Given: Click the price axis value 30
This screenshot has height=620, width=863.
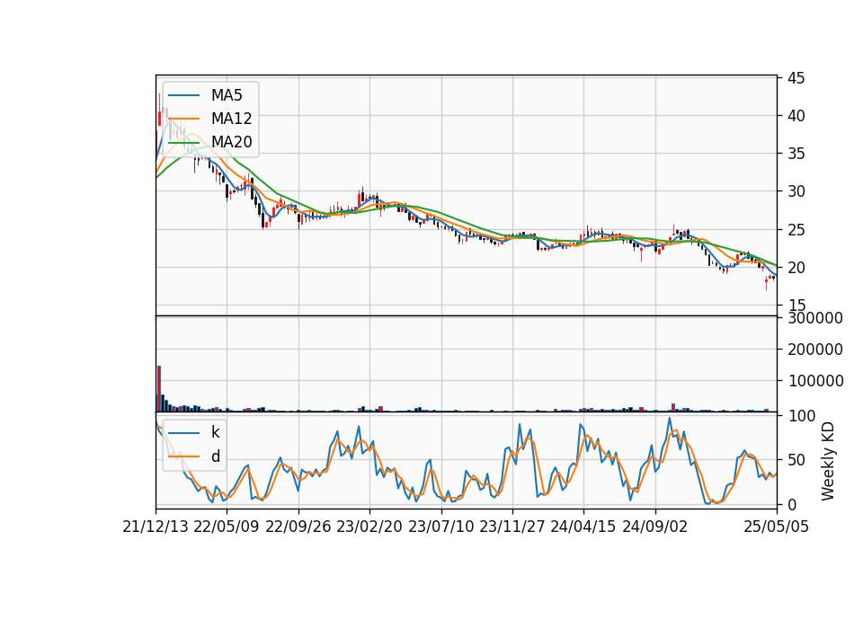Looking at the screenshot, I should pyautogui.click(x=796, y=191).
